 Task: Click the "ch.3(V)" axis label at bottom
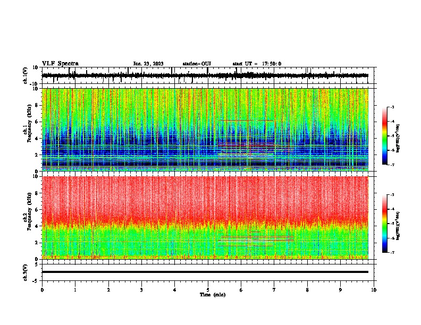click(x=26, y=272)
